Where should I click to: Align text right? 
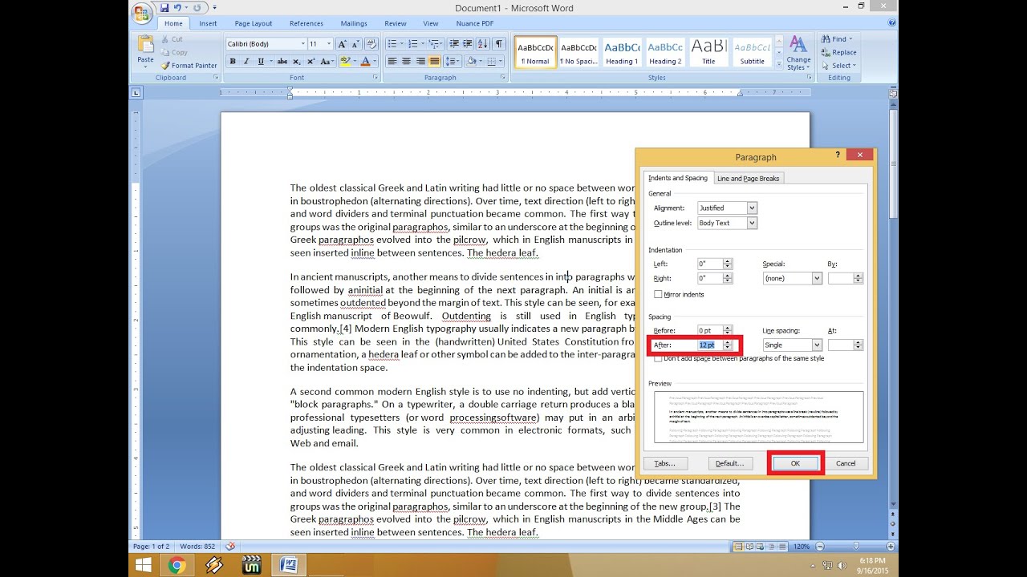tap(420, 61)
